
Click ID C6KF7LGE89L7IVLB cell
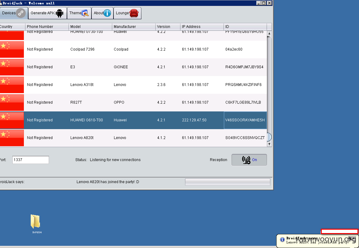coord(245,102)
